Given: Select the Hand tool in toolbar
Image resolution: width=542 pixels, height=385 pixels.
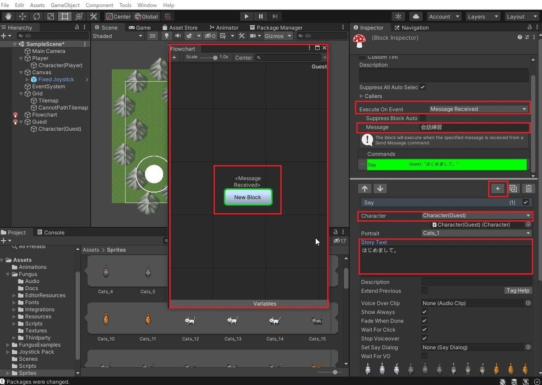Looking at the screenshot, I should click(9, 16).
